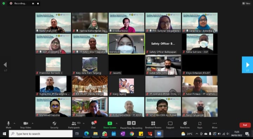Viewport: 253px width, 139px height.
Task: Open share options arrow beside Share Screen
Action: pyautogui.click(x=117, y=124)
